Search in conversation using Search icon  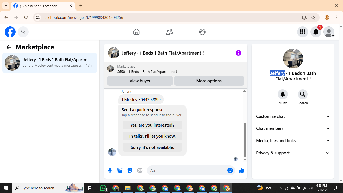(x=303, y=94)
